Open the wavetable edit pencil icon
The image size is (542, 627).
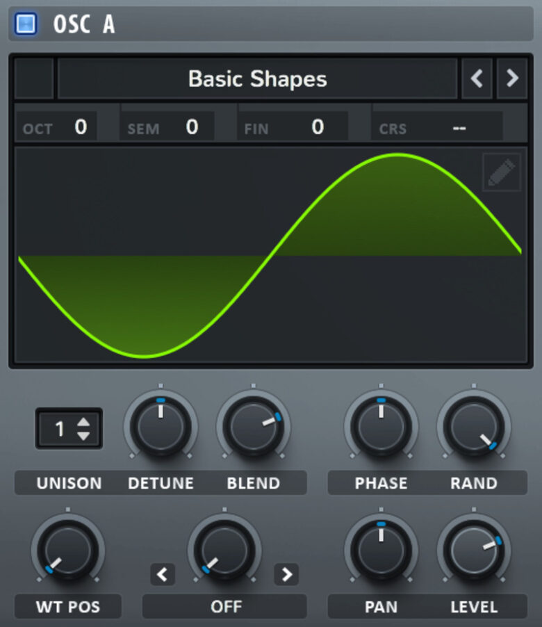pyautogui.click(x=501, y=172)
